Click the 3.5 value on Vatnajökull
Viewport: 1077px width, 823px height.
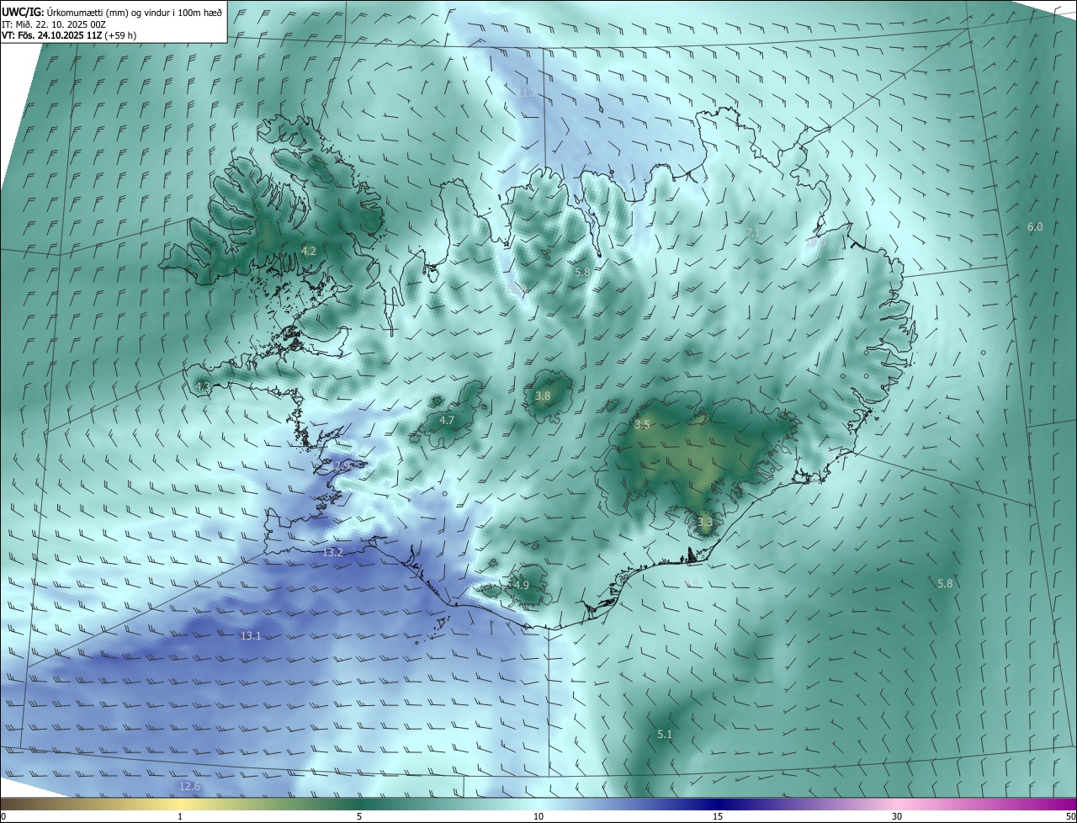coord(642,425)
